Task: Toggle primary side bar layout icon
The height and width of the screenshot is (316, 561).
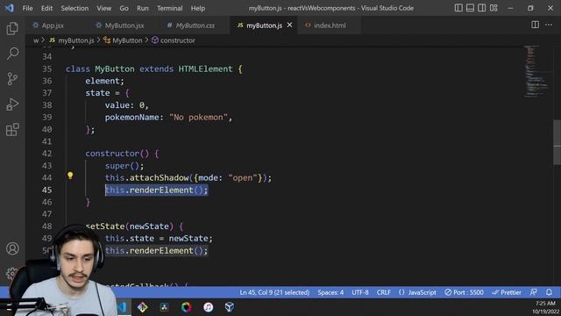Action: [x=458, y=8]
